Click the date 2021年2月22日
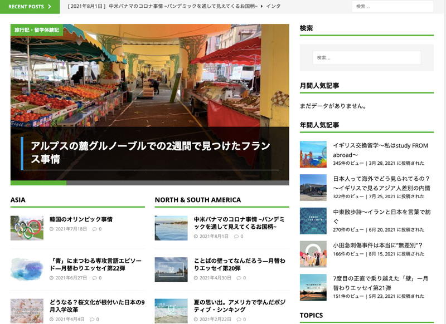 pos(215,319)
